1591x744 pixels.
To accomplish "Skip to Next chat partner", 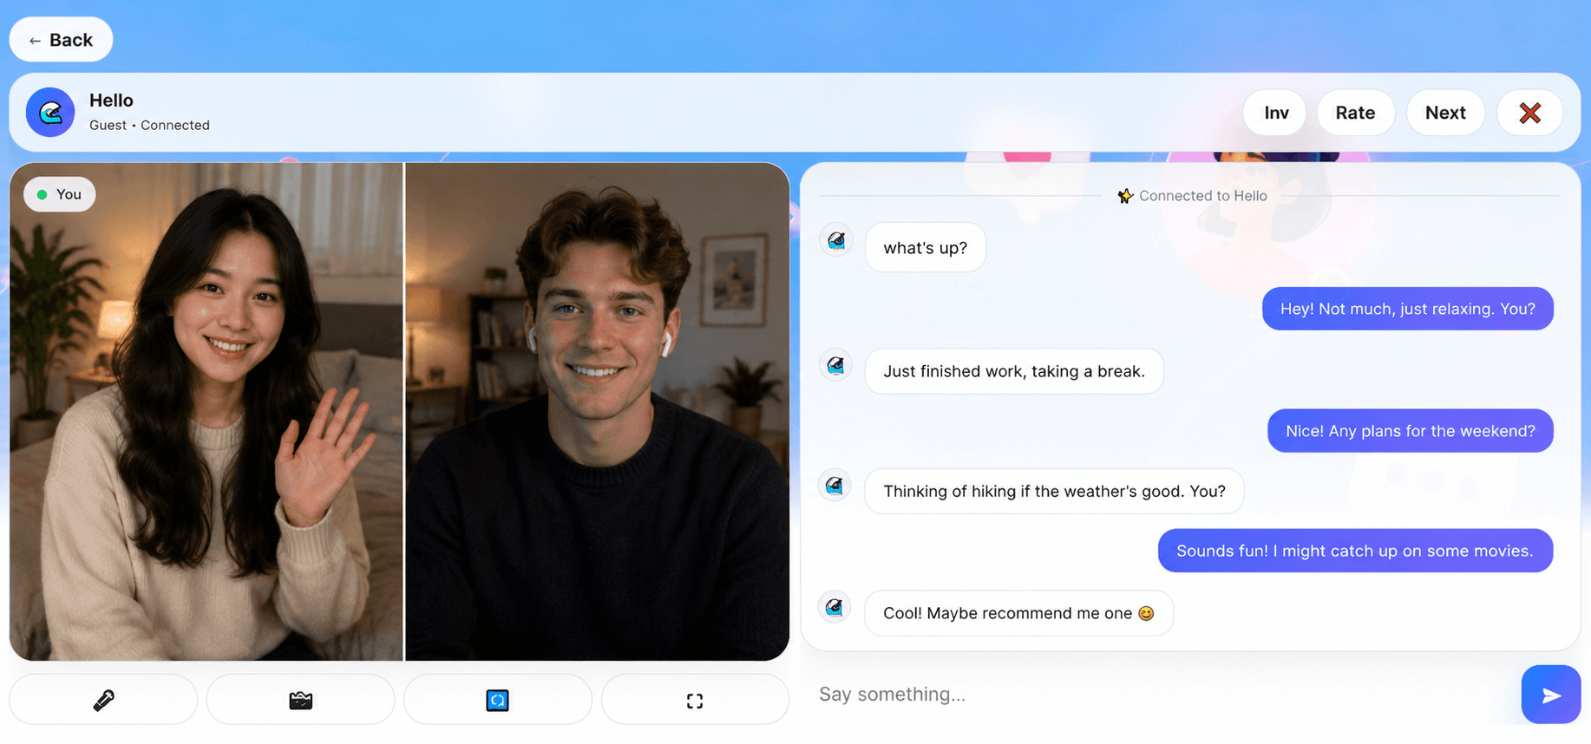I will (x=1445, y=113).
